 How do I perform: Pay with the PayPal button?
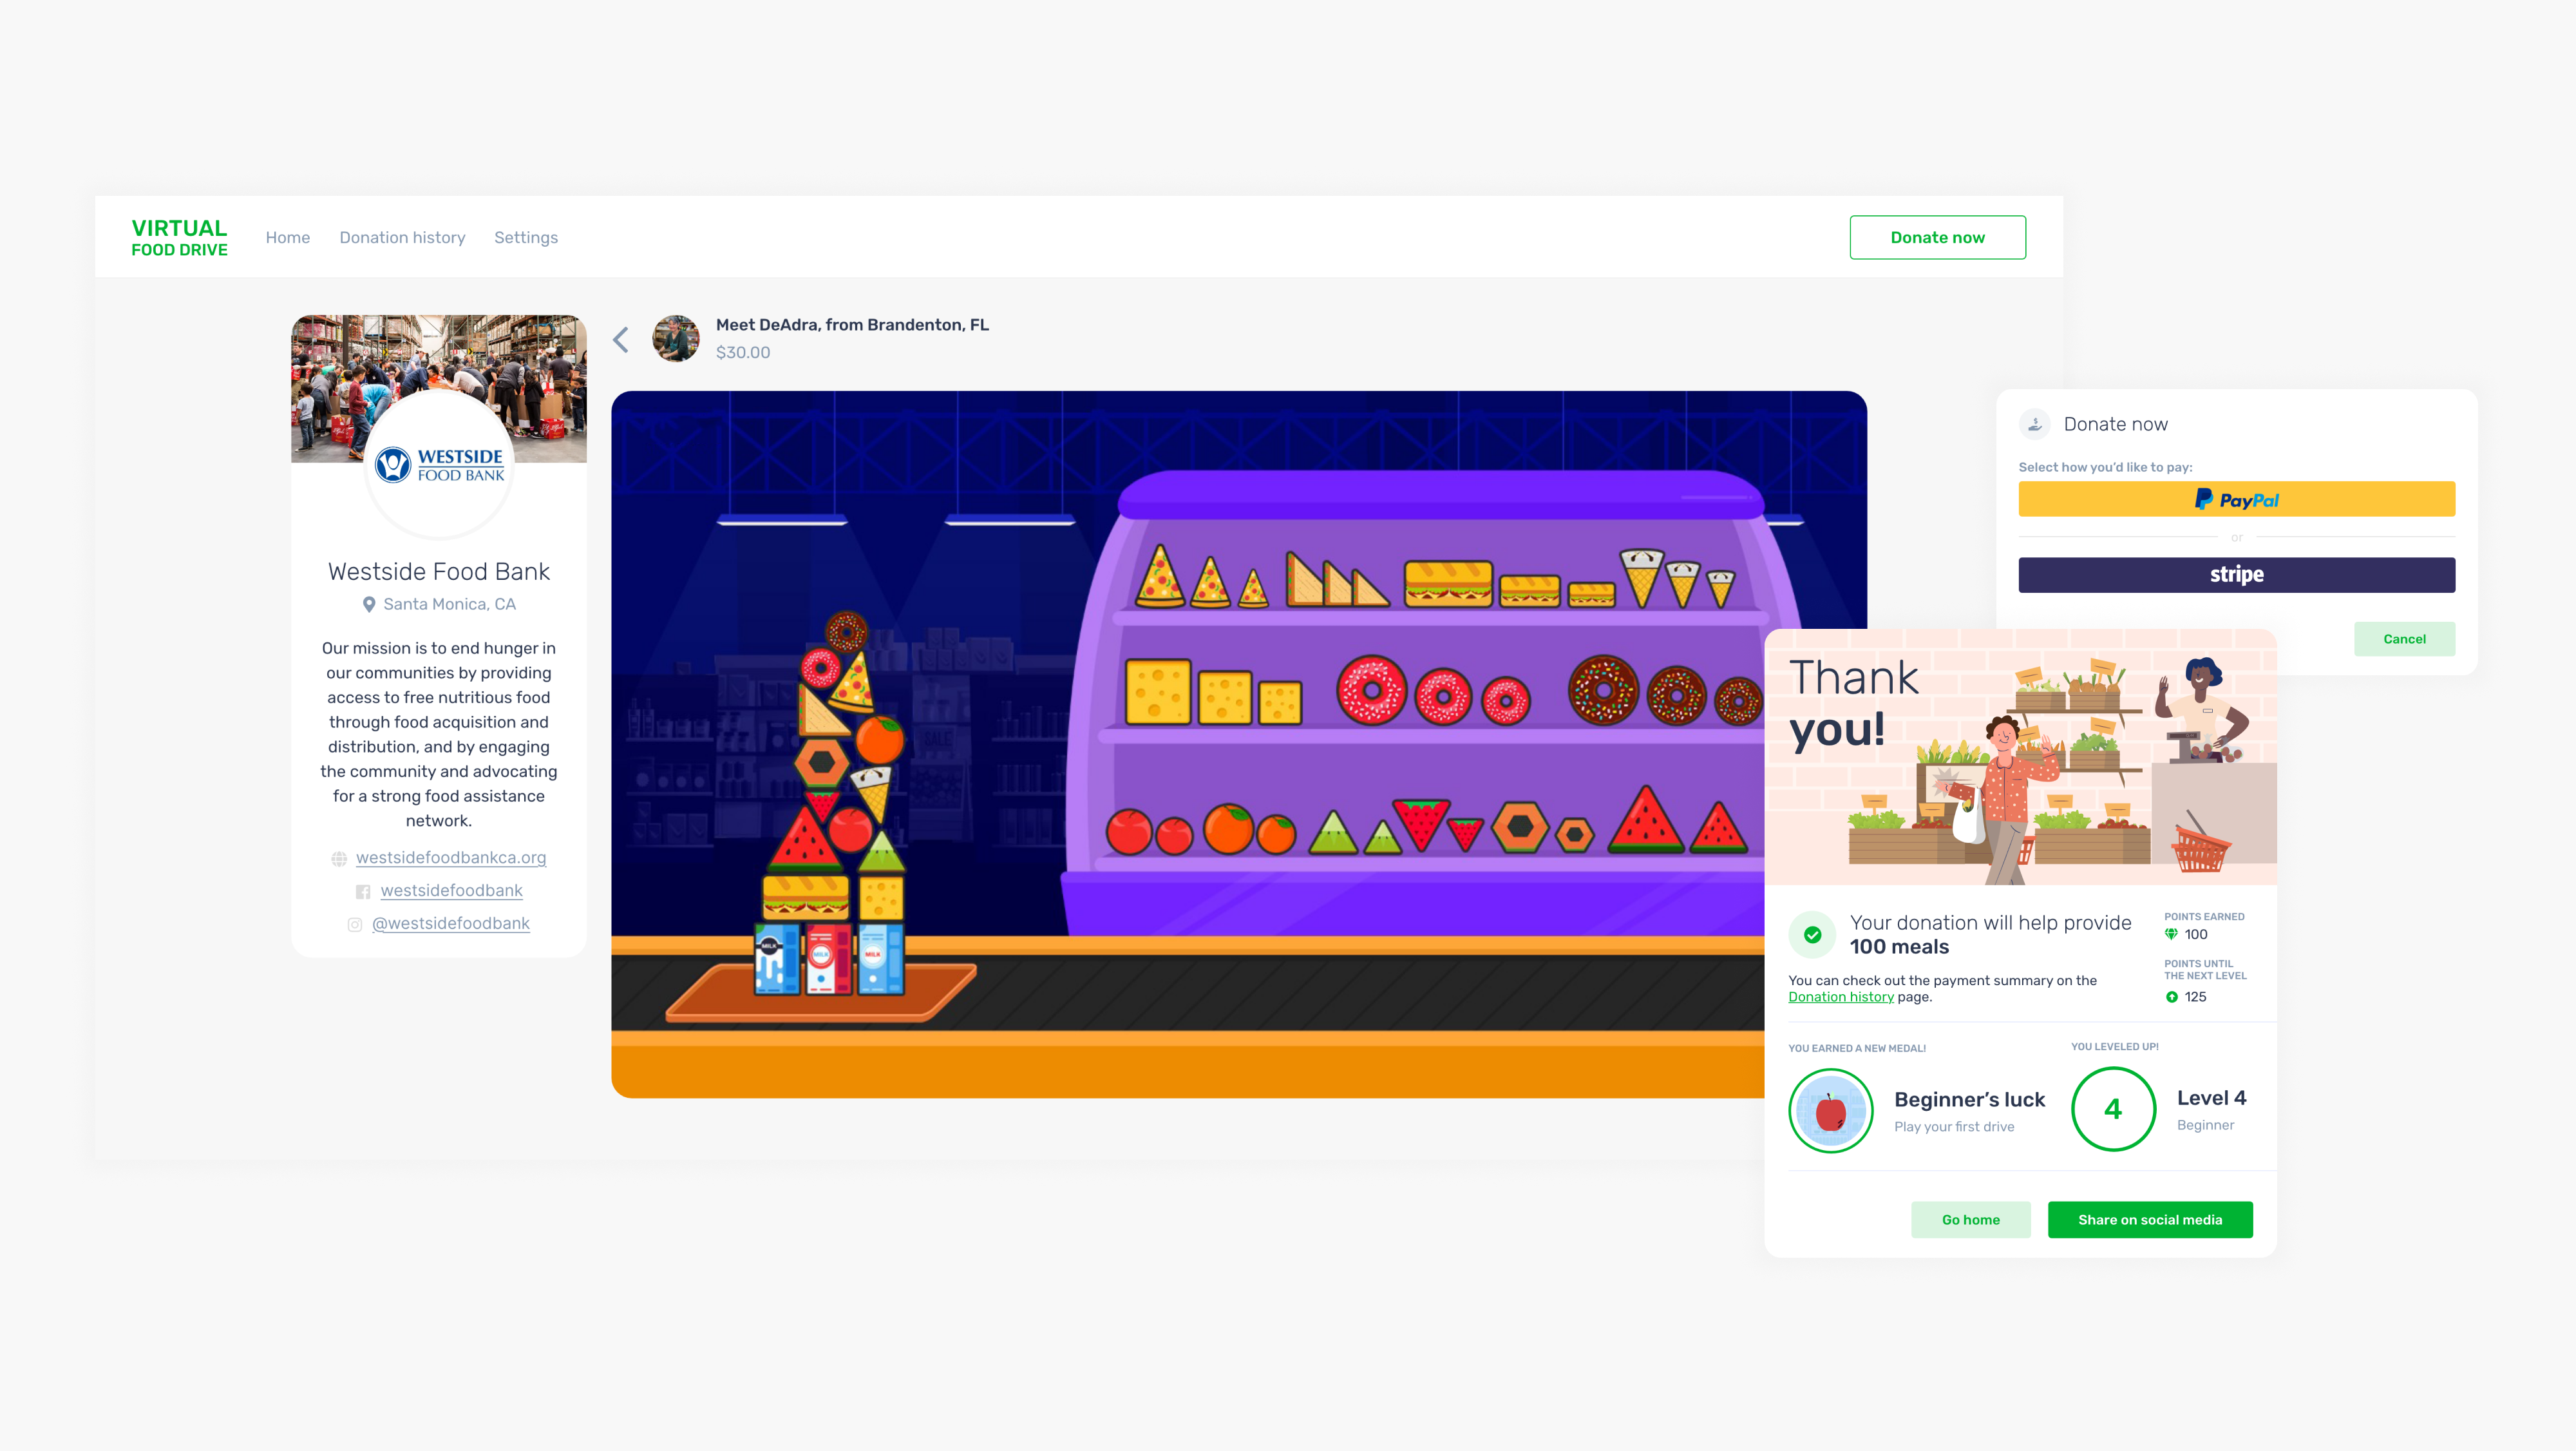[2237, 499]
